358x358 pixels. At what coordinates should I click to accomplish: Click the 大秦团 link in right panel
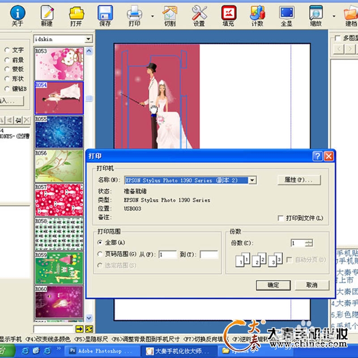(346, 292)
